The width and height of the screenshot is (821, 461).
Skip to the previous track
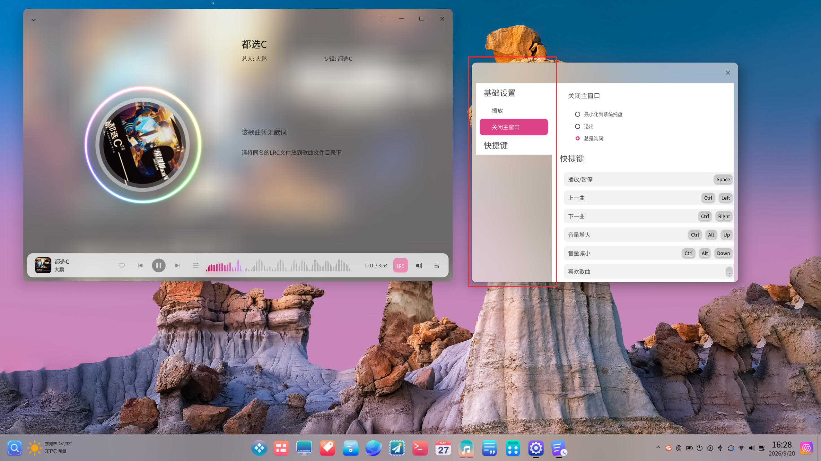[x=140, y=266]
